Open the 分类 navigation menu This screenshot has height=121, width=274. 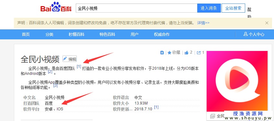pyautogui.click(x=50, y=34)
